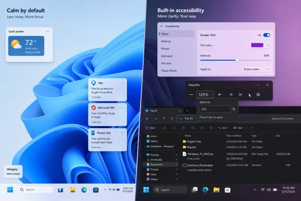
Task: Click the Widgets Minimized button
Action: tap(13, 171)
